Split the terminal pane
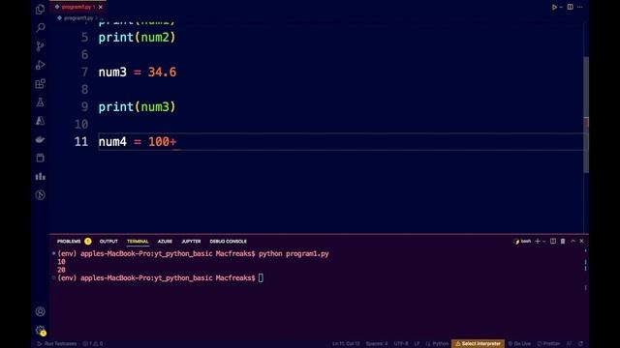 pyautogui.click(x=553, y=241)
